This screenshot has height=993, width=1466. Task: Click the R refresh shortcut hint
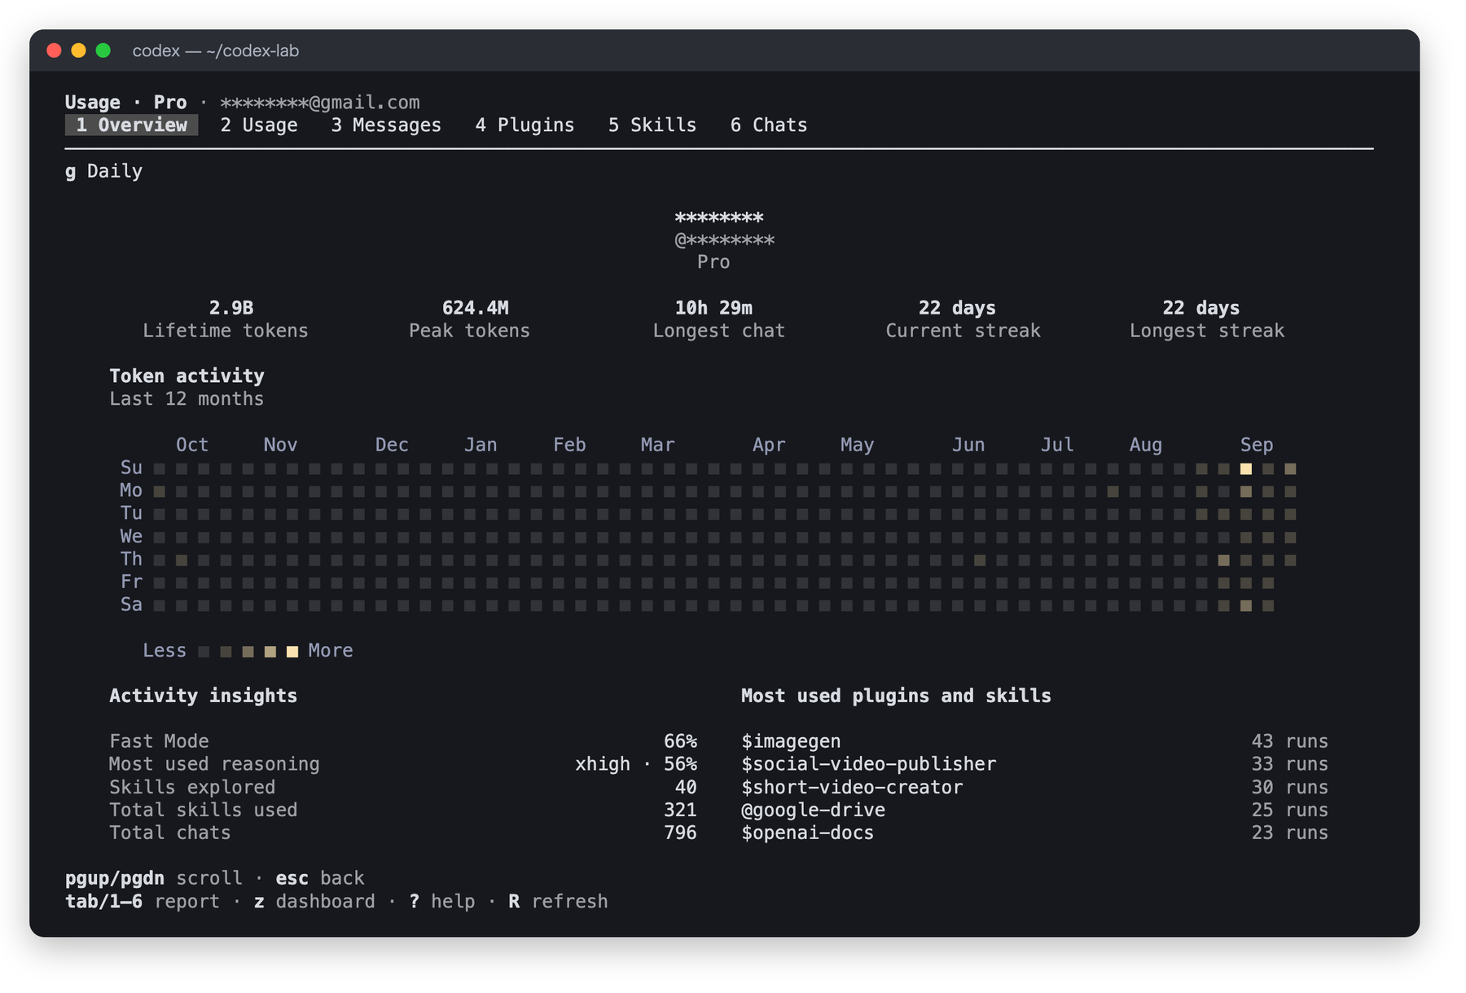pyautogui.click(x=558, y=901)
